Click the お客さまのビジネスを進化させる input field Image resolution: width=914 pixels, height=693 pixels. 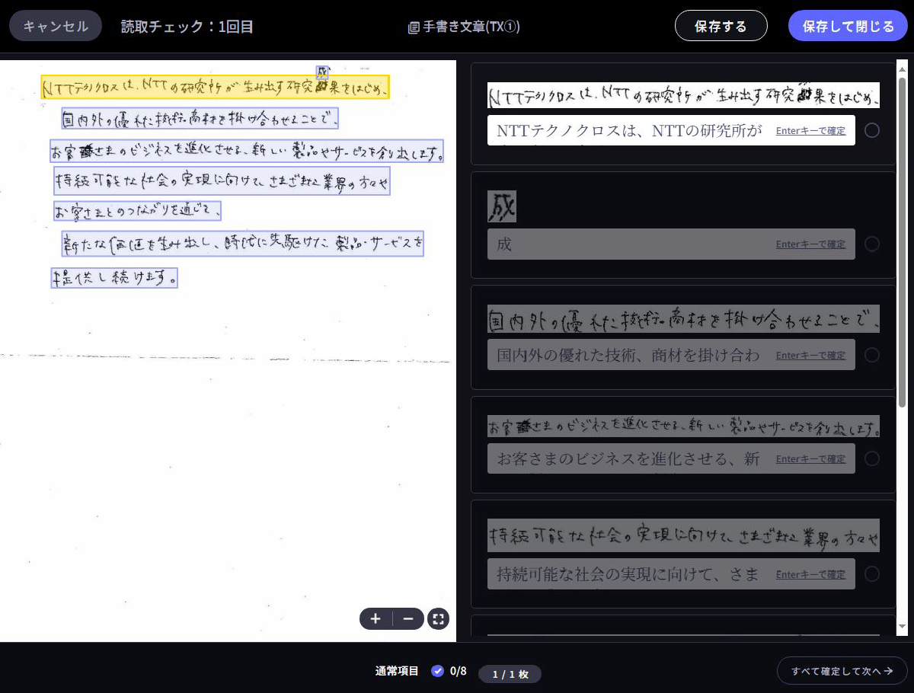671,458
